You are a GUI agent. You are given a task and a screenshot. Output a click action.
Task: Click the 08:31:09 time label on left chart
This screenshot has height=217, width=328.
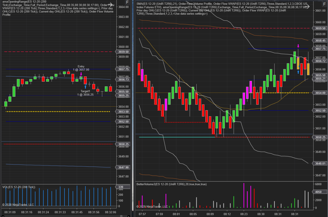coord(10,212)
